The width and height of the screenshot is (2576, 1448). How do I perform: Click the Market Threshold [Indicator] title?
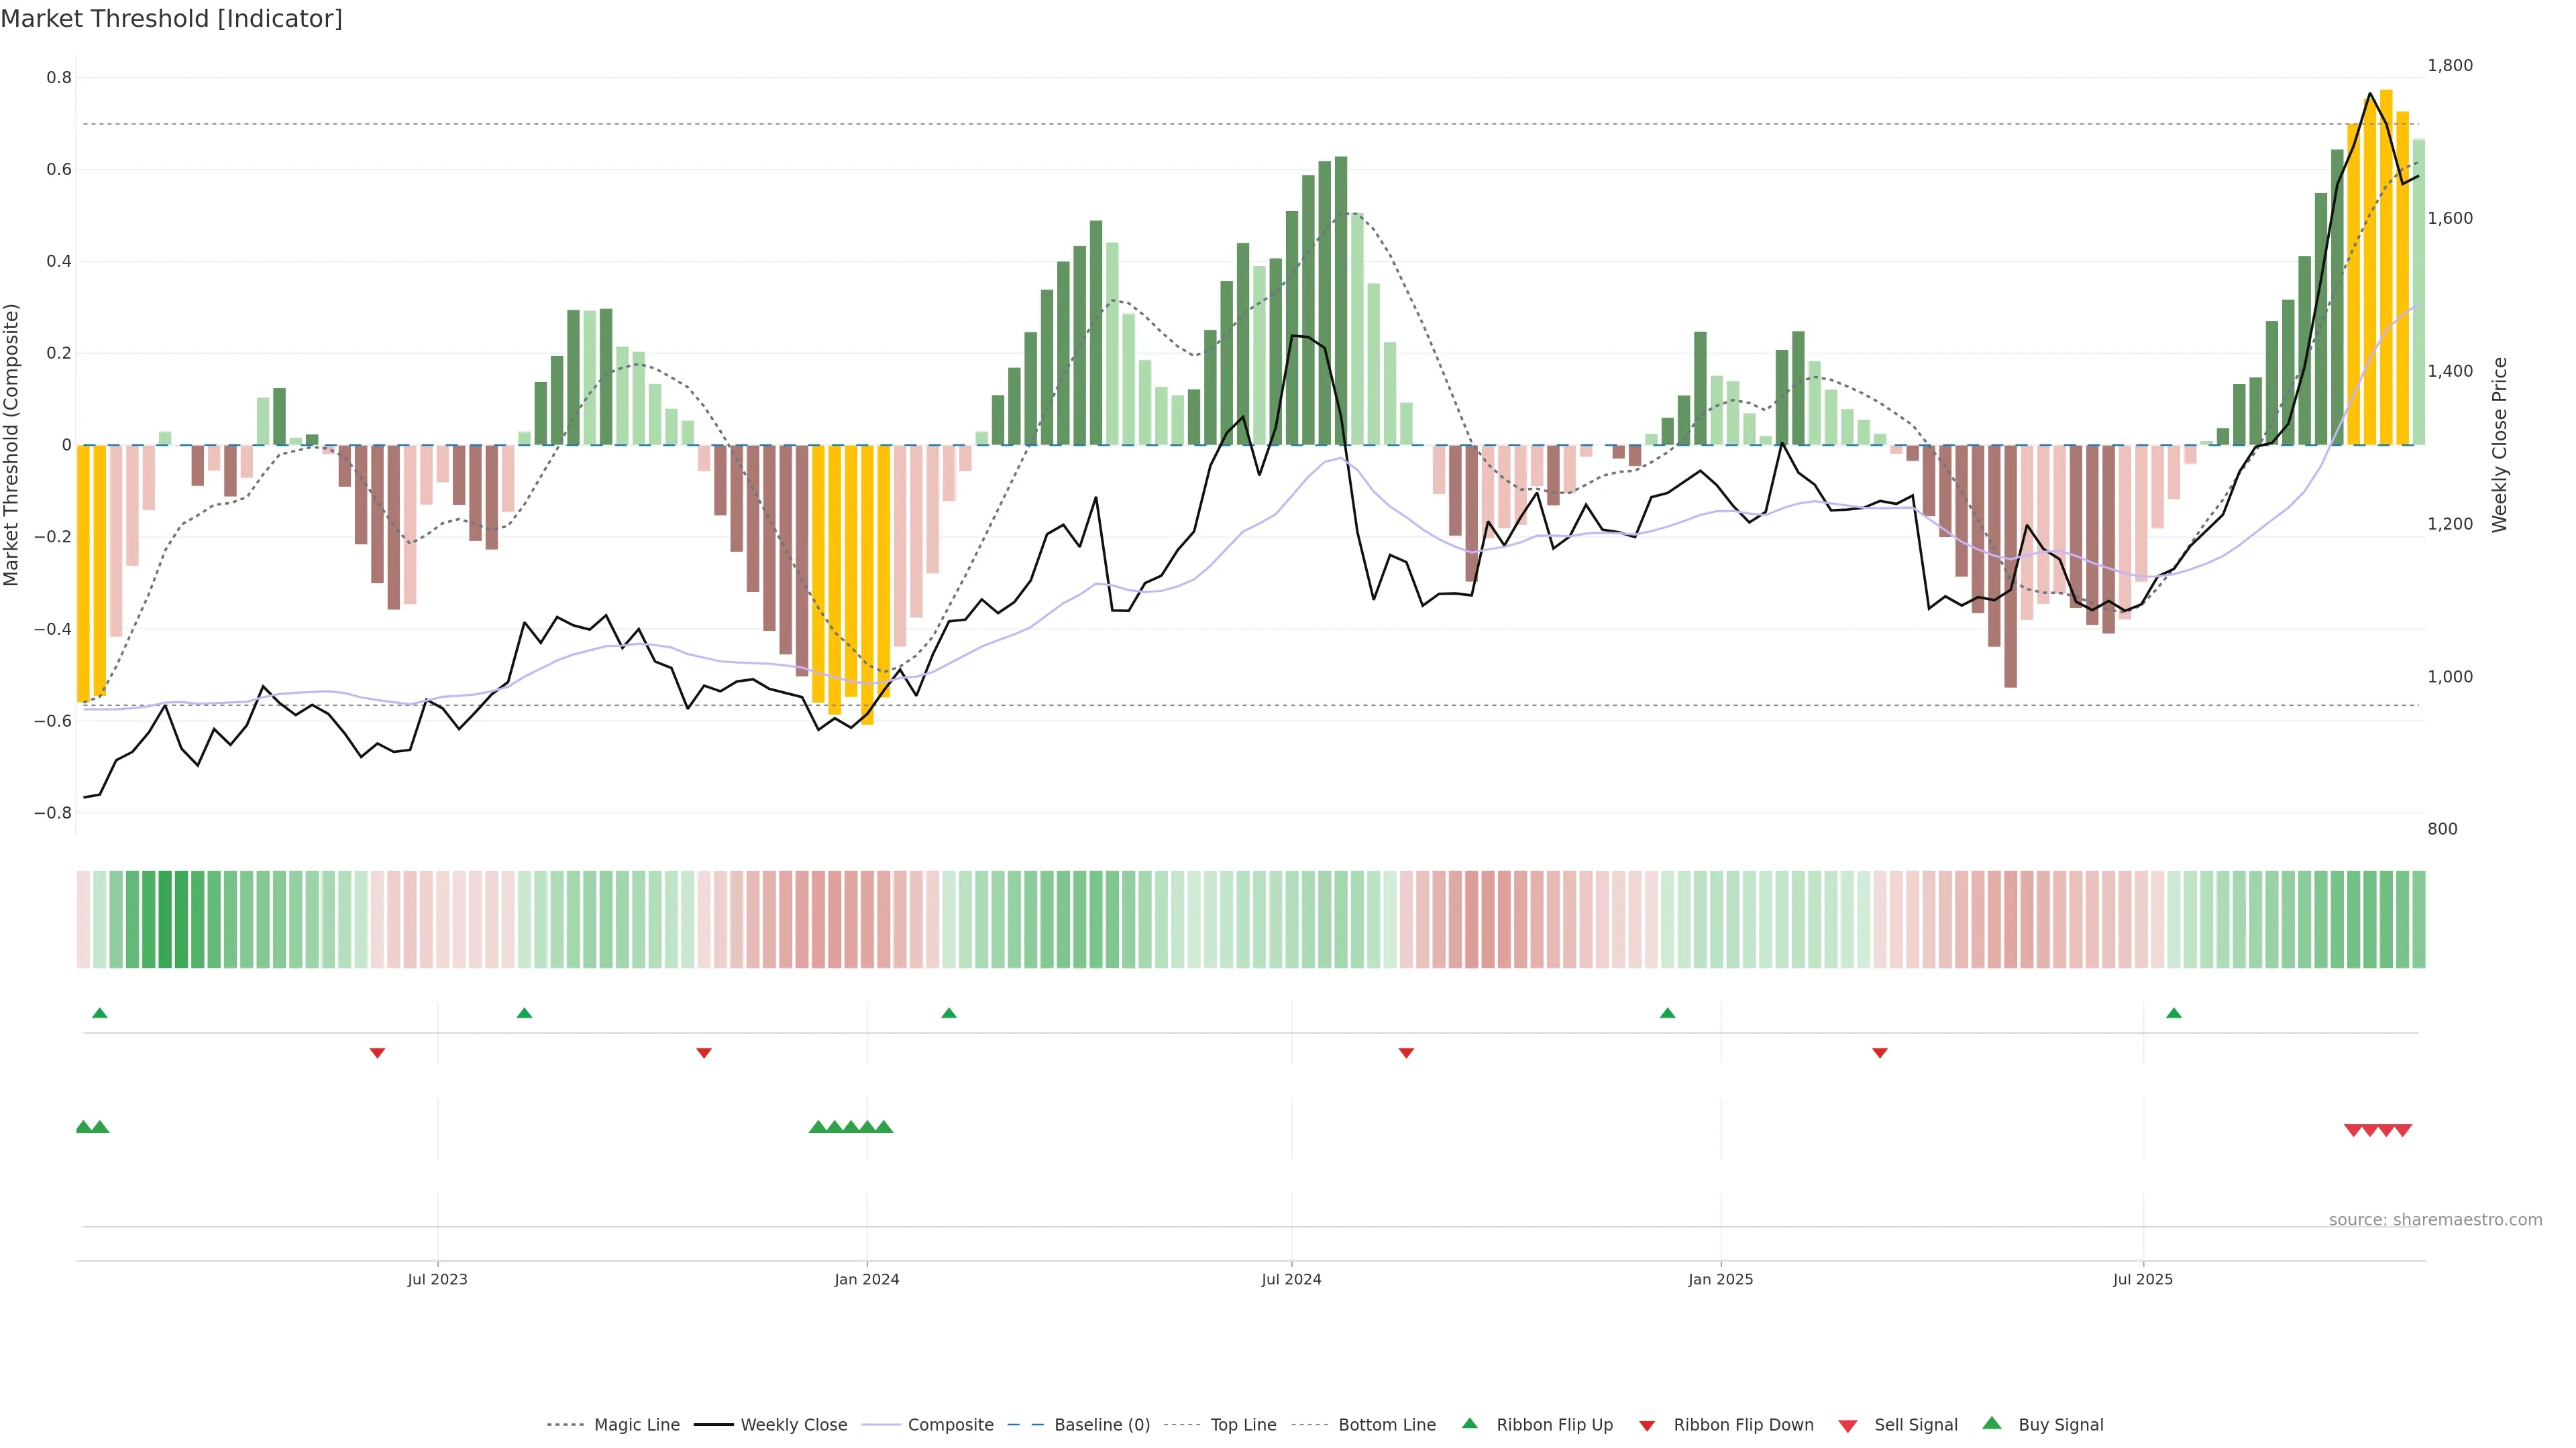tap(172, 19)
